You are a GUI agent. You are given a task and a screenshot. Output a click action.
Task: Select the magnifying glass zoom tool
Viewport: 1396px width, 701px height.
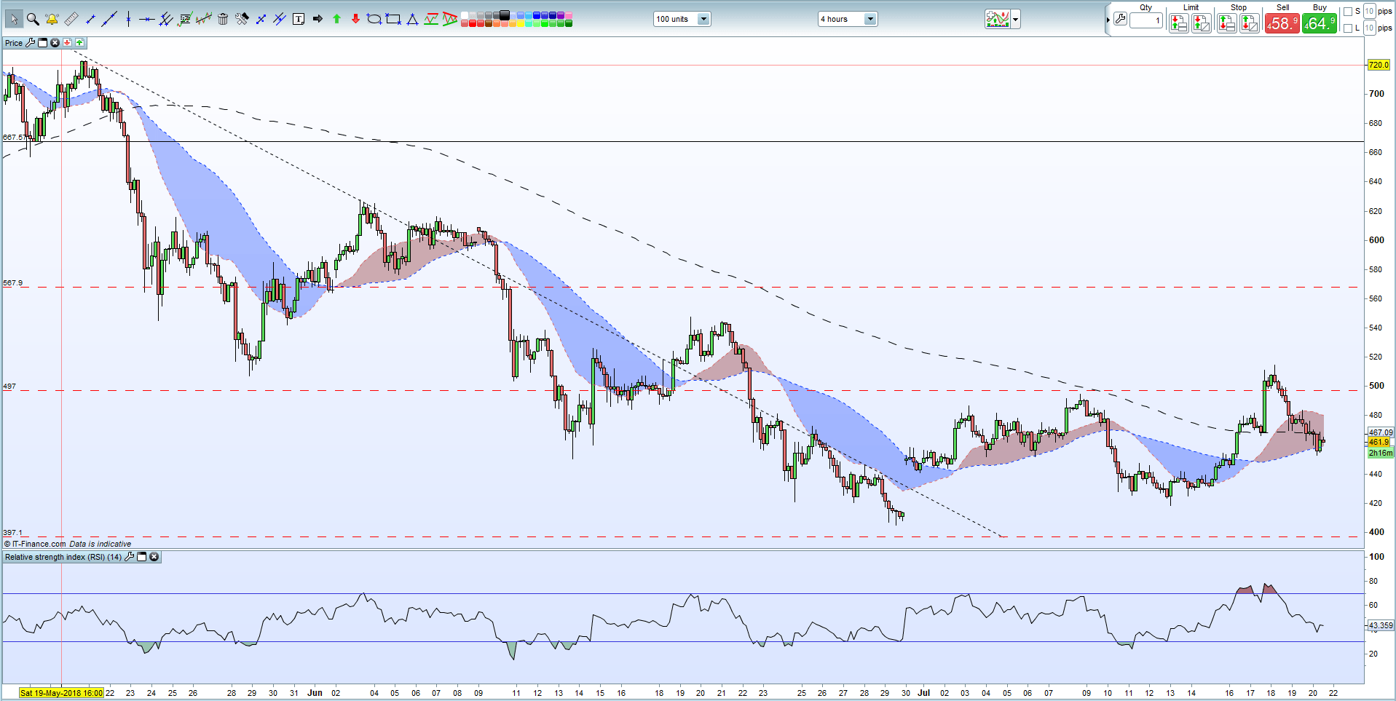(x=33, y=19)
